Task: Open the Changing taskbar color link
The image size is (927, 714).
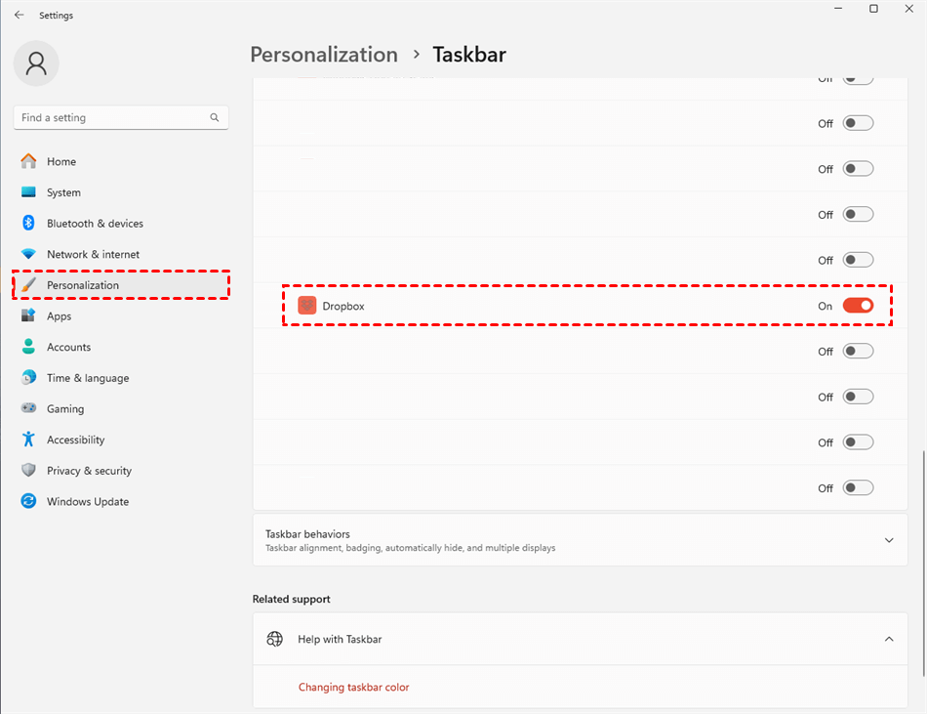Action: tap(353, 688)
